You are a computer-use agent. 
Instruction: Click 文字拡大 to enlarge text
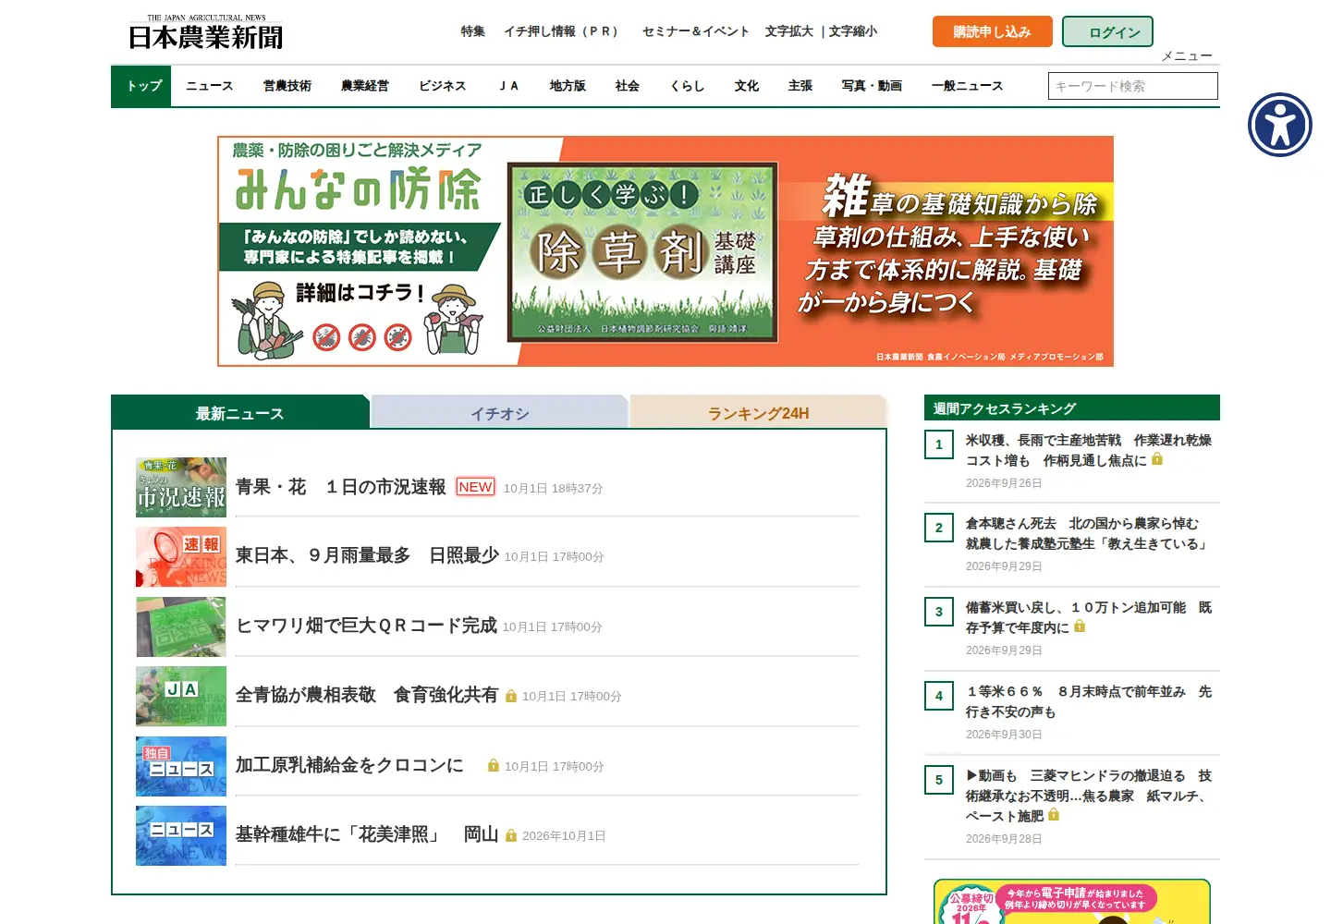(x=789, y=31)
